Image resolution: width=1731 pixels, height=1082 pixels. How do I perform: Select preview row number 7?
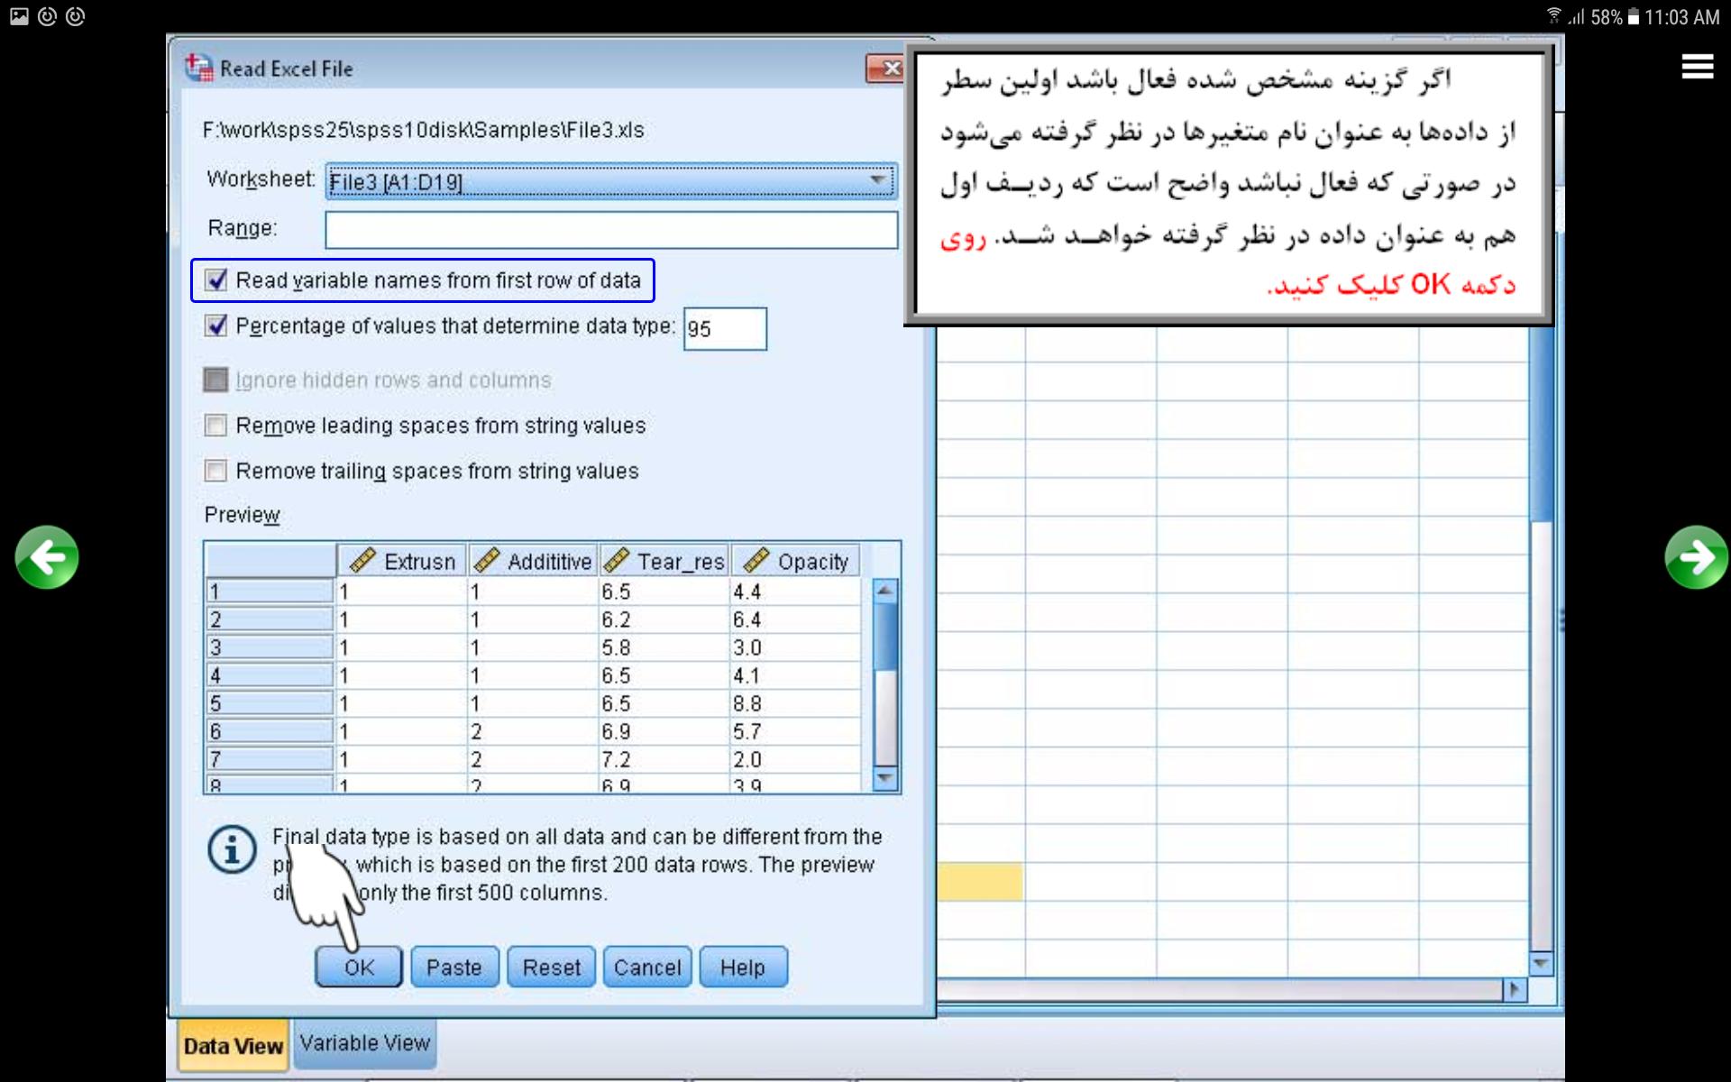click(270, 759)
